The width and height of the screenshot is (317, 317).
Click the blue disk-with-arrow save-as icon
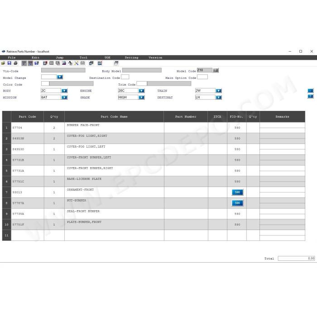[x=37, y=63]
